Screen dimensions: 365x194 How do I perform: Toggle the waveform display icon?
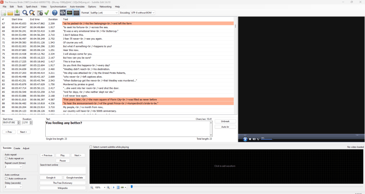point(70,13)
